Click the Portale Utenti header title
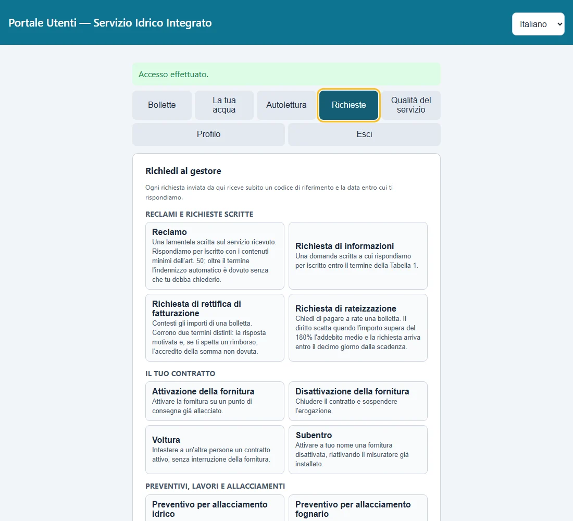The height and width of the screenshot is (521, 573). (110, 23)
